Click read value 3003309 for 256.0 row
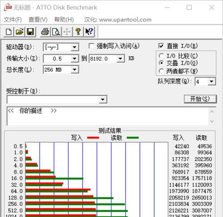This screenshot has height=217, width=223. [x=202, y=204]
